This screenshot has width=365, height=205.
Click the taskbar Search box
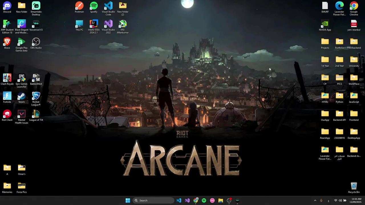(153, 200)
